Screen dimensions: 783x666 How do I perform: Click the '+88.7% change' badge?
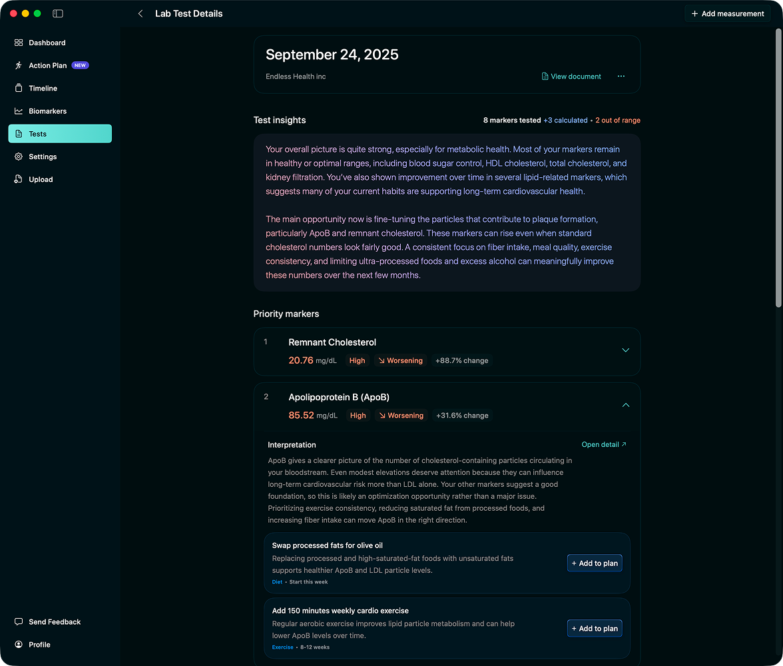coord(462,360)
